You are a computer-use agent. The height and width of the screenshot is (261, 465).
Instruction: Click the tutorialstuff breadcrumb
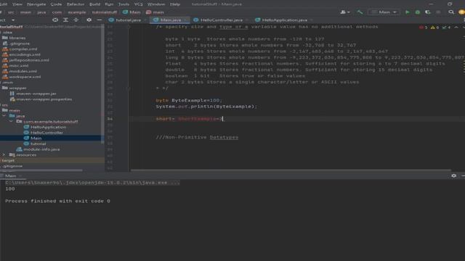(105, 12)
